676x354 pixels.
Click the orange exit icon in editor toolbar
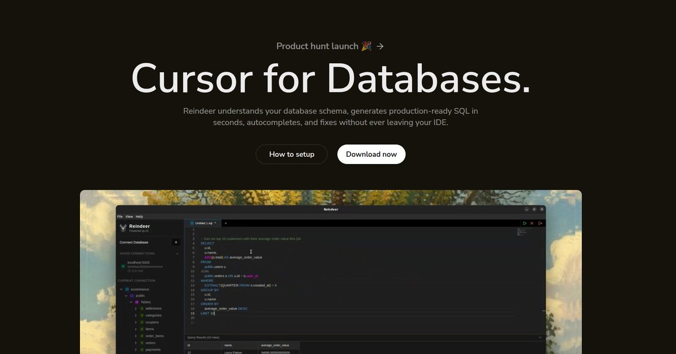pyautogui.click(x=540, y=223)
